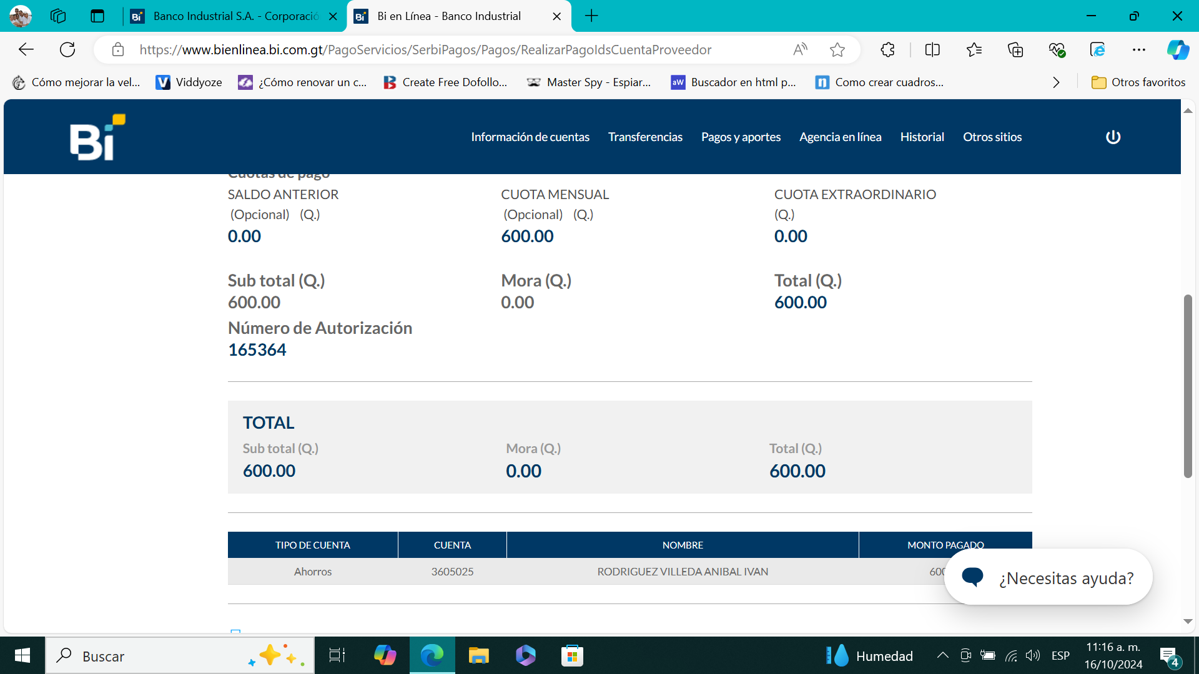Expand the favorites bar overflow chevron
This screenshot has width=1199, height=674.
pyautogui.click(x=1056, y=82)
